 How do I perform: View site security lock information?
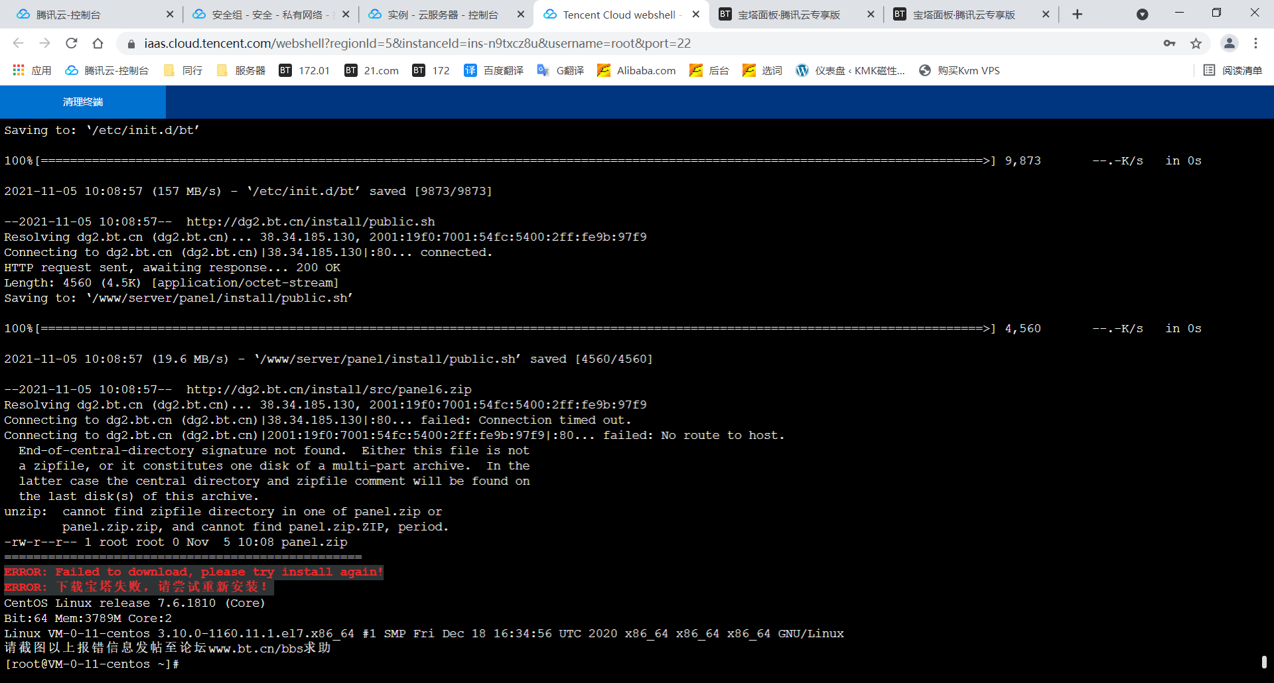131,44
